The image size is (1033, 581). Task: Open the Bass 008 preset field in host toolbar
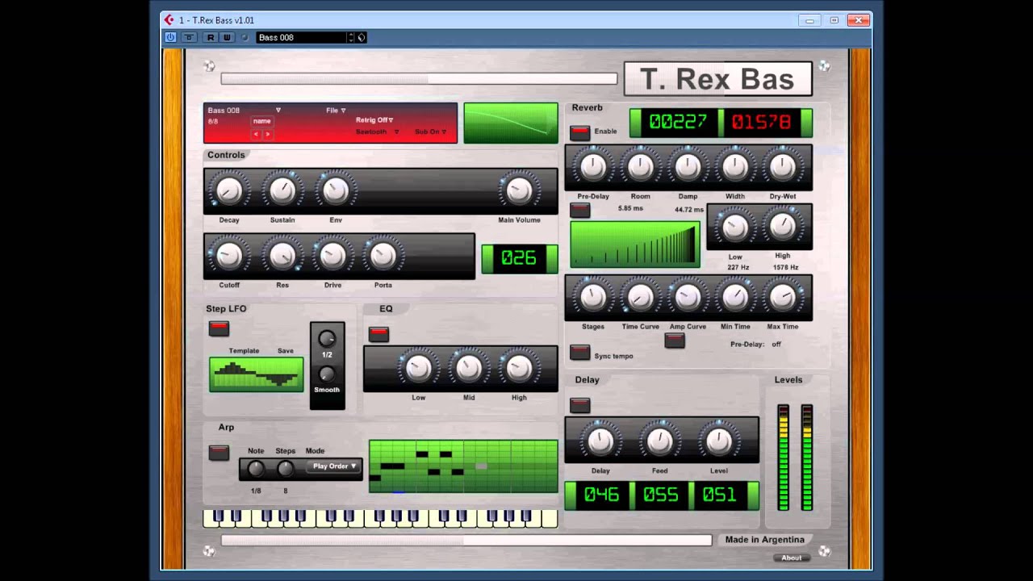(302, 37)
